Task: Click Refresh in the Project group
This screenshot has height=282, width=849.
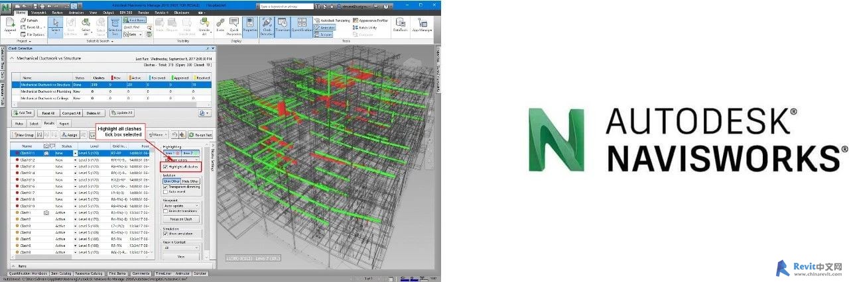Action: (x=29, y=21)
